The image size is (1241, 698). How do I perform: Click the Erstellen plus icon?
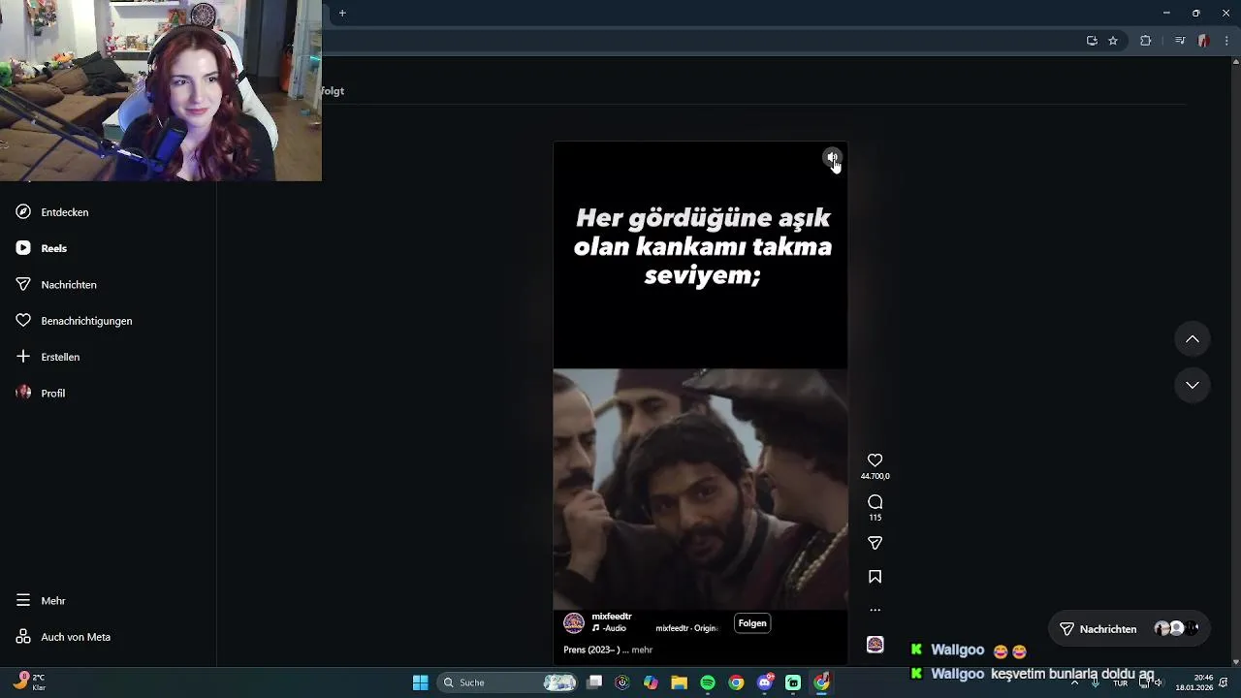point(23,357)
